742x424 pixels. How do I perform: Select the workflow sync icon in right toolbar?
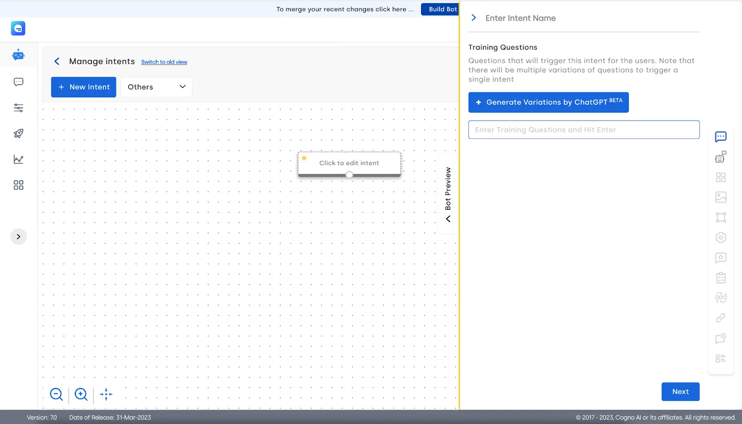721,298
